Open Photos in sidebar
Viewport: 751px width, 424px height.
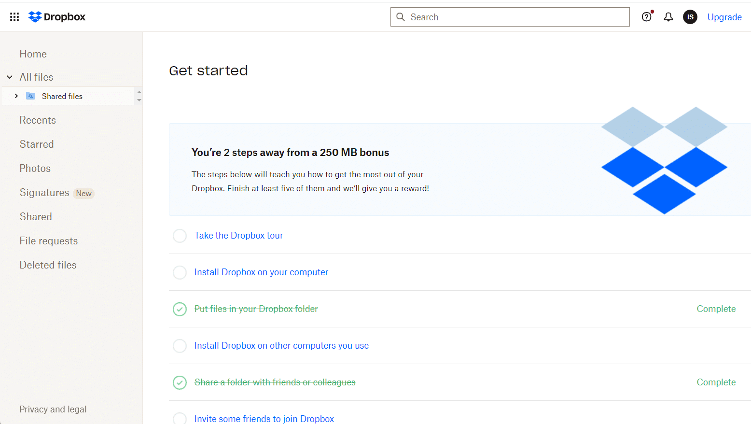[x=35, y=169]
